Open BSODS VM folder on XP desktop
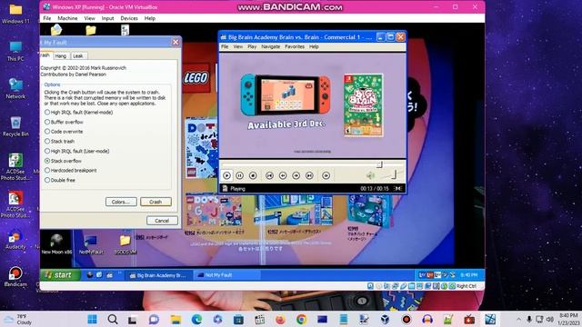The height and width of the screenshot is (327, 582). (x=125, y=244)
